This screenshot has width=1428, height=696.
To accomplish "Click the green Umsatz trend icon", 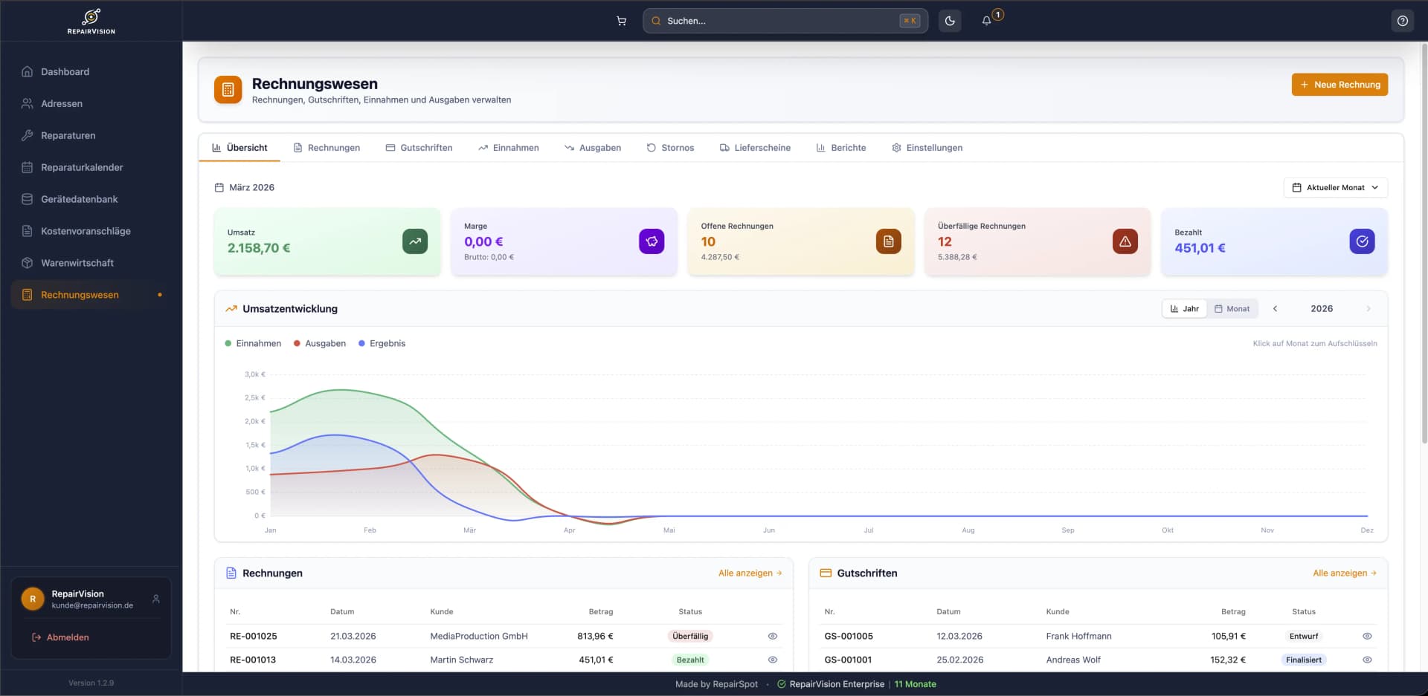I will tap(415, 241).
